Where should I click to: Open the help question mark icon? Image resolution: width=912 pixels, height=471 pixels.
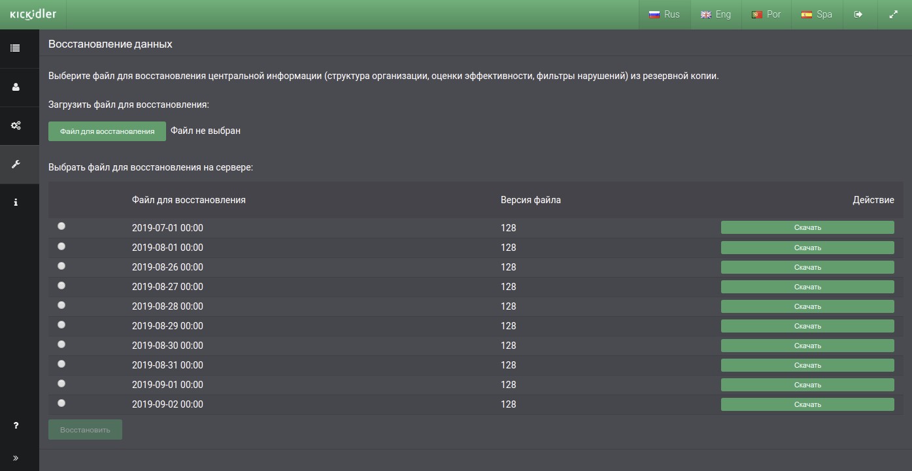point(15,426)
